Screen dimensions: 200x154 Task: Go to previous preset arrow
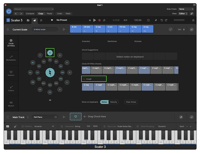click(x=16, y=14)
